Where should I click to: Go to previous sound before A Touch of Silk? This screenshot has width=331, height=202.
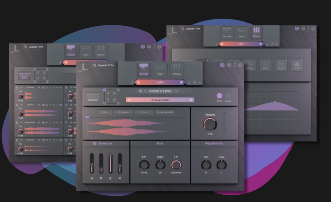coord(129,100)
